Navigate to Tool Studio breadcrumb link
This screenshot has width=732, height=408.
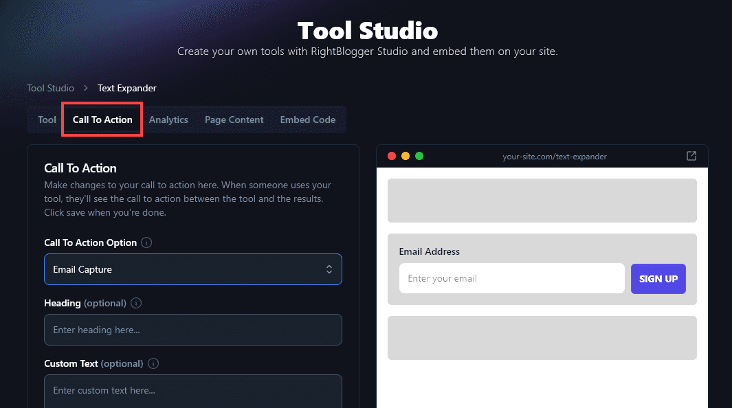pyautogui.click(x=50, y=88)
